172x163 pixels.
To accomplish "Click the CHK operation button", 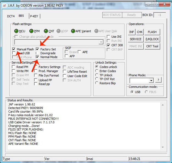I will [140, 32].
